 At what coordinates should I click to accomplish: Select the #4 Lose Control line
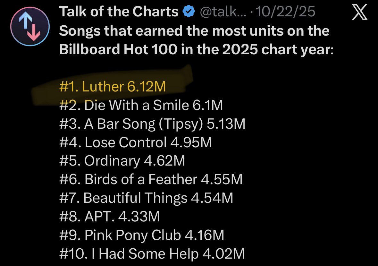136,142
